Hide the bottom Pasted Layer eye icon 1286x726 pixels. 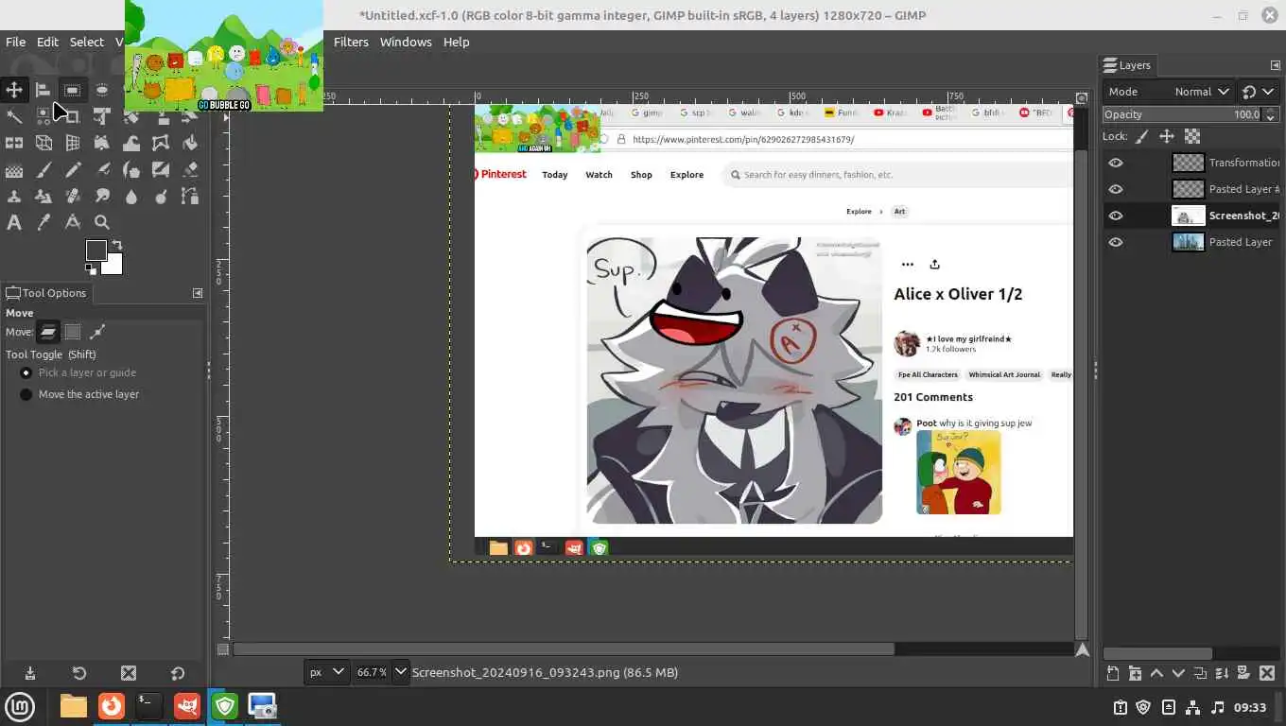pos(1116,242)
